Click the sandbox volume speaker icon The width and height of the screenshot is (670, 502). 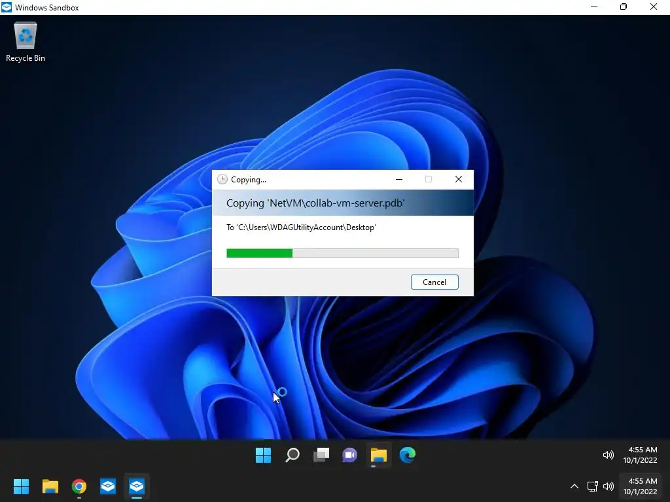point(608,455)
